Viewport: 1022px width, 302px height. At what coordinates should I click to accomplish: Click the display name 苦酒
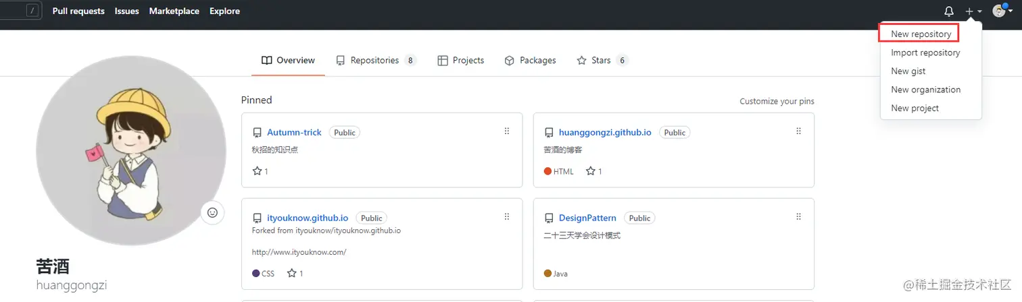[53, 266]
